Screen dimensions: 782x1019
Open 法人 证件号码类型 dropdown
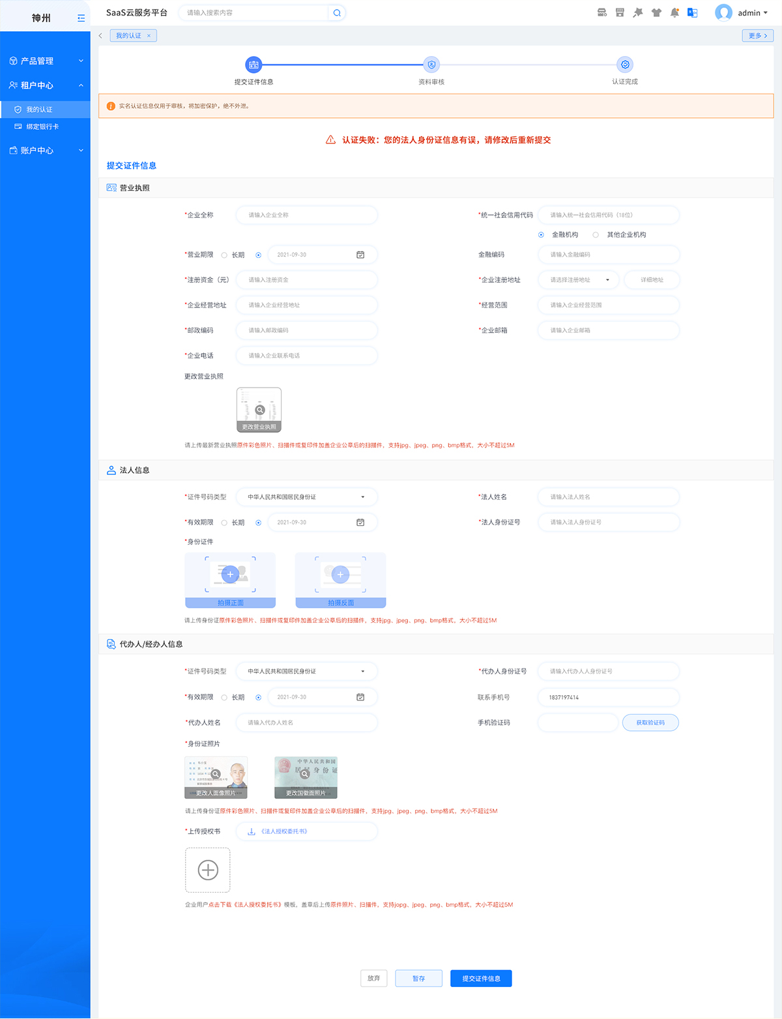tap(306, 497)
